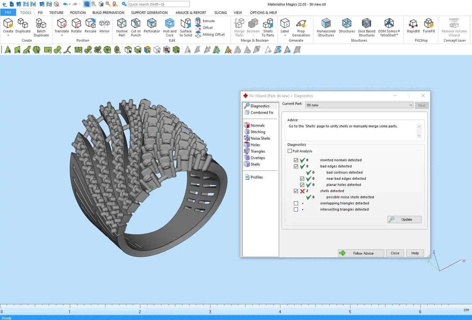
Task: Click the Quick search input field
Action: coord(159,4)
